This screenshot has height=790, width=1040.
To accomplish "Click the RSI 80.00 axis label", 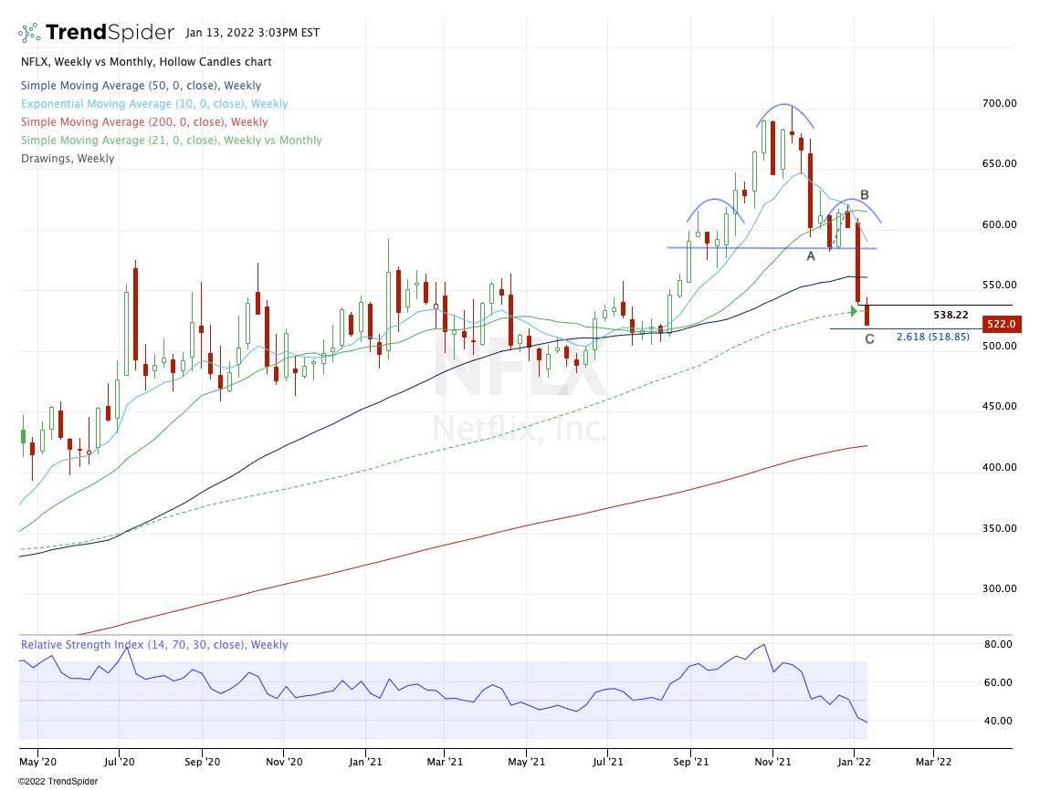I will pyautogui.click(x=998, y=644).
